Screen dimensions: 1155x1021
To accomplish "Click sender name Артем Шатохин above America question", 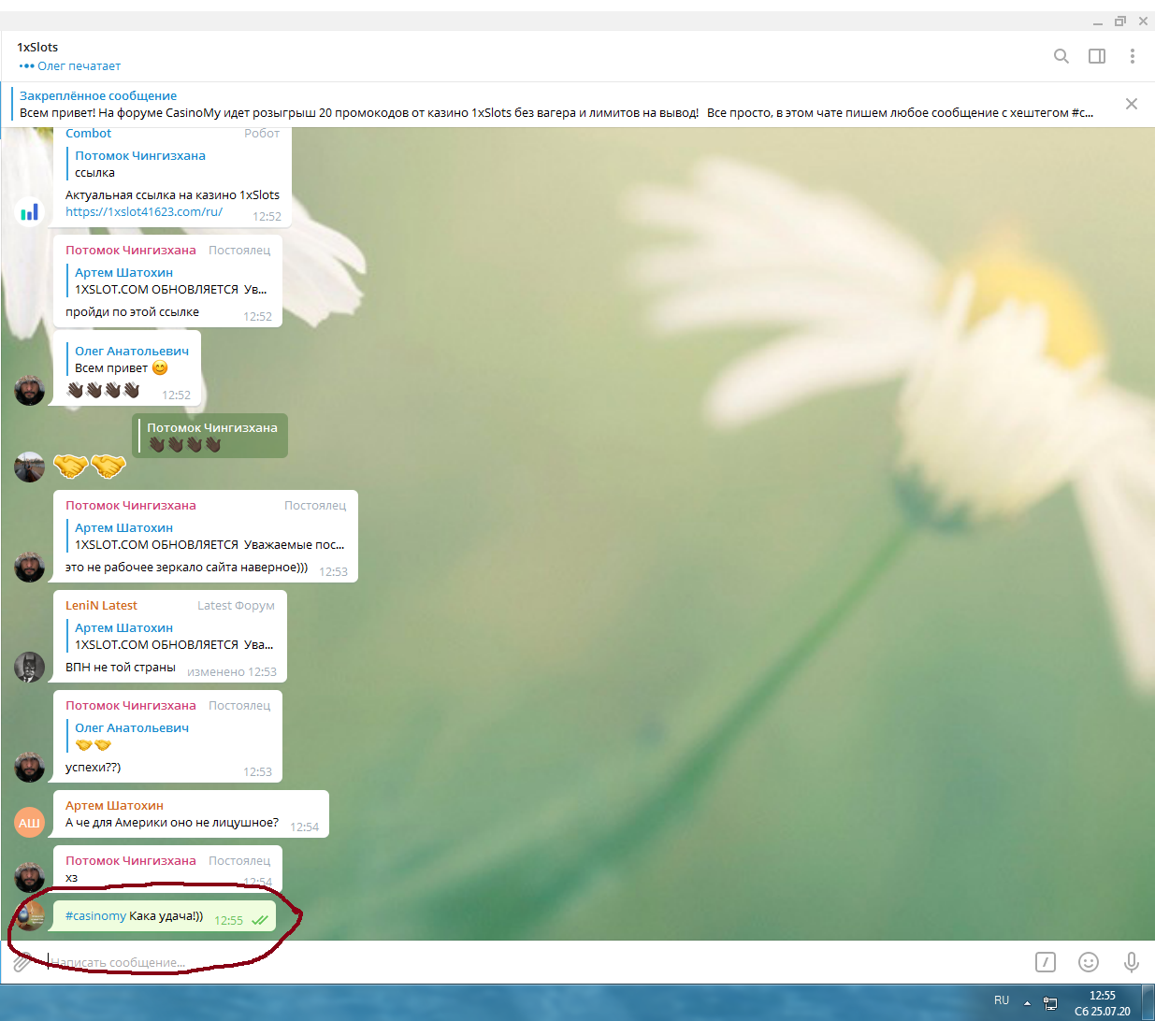I will pos(114,806).
